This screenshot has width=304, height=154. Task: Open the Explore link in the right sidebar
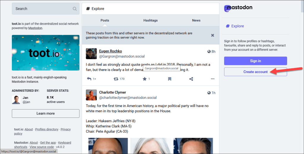(235, 26)
